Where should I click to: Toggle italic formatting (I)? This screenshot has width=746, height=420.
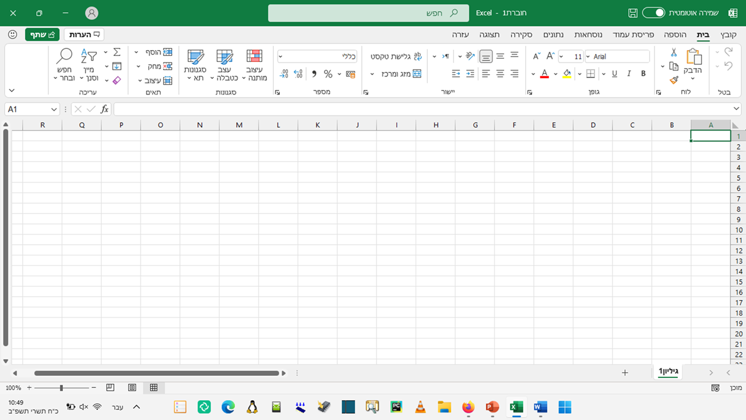[629, 73]
